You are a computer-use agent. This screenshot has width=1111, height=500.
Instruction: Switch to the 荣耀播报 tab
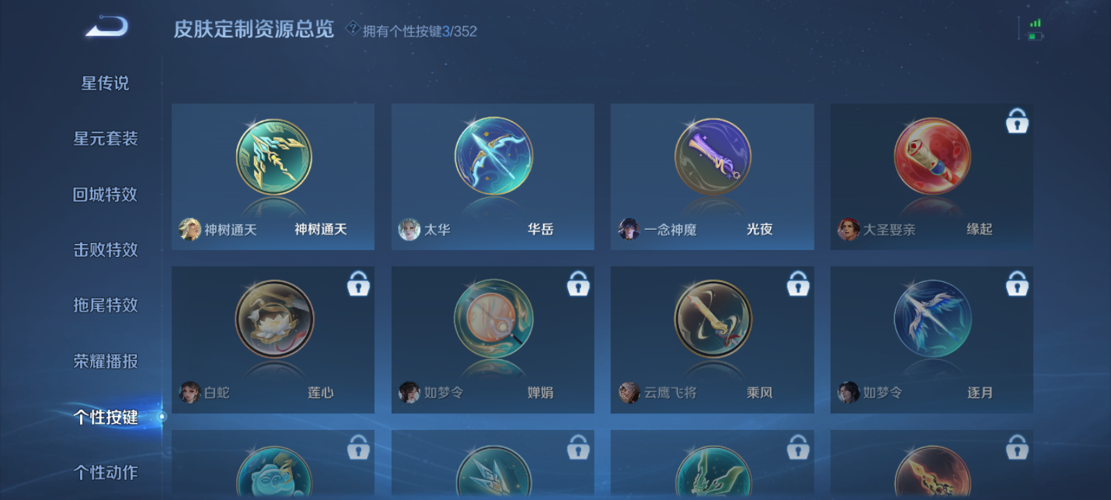click(106, 361)
